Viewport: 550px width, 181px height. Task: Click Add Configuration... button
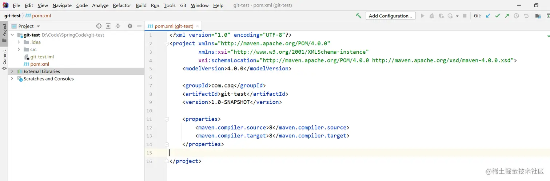pyautogui.click(x=390, y=16)
